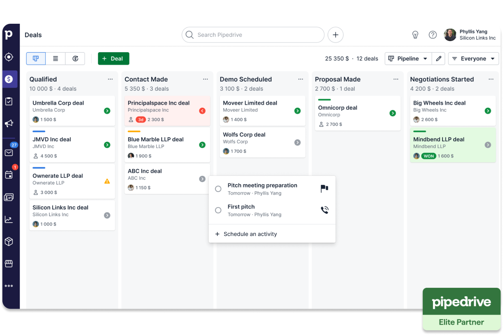This screenshot has width=503, height=335.
Task: Open Proposal Made column options menu
Action: 396,79
